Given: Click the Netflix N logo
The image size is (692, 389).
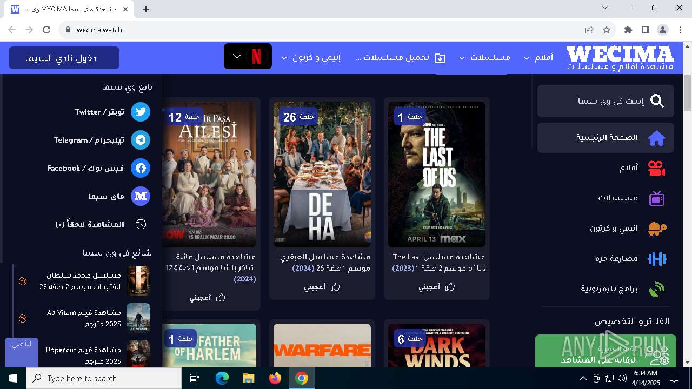Looking at the screenshot, I should coord(257,56).
